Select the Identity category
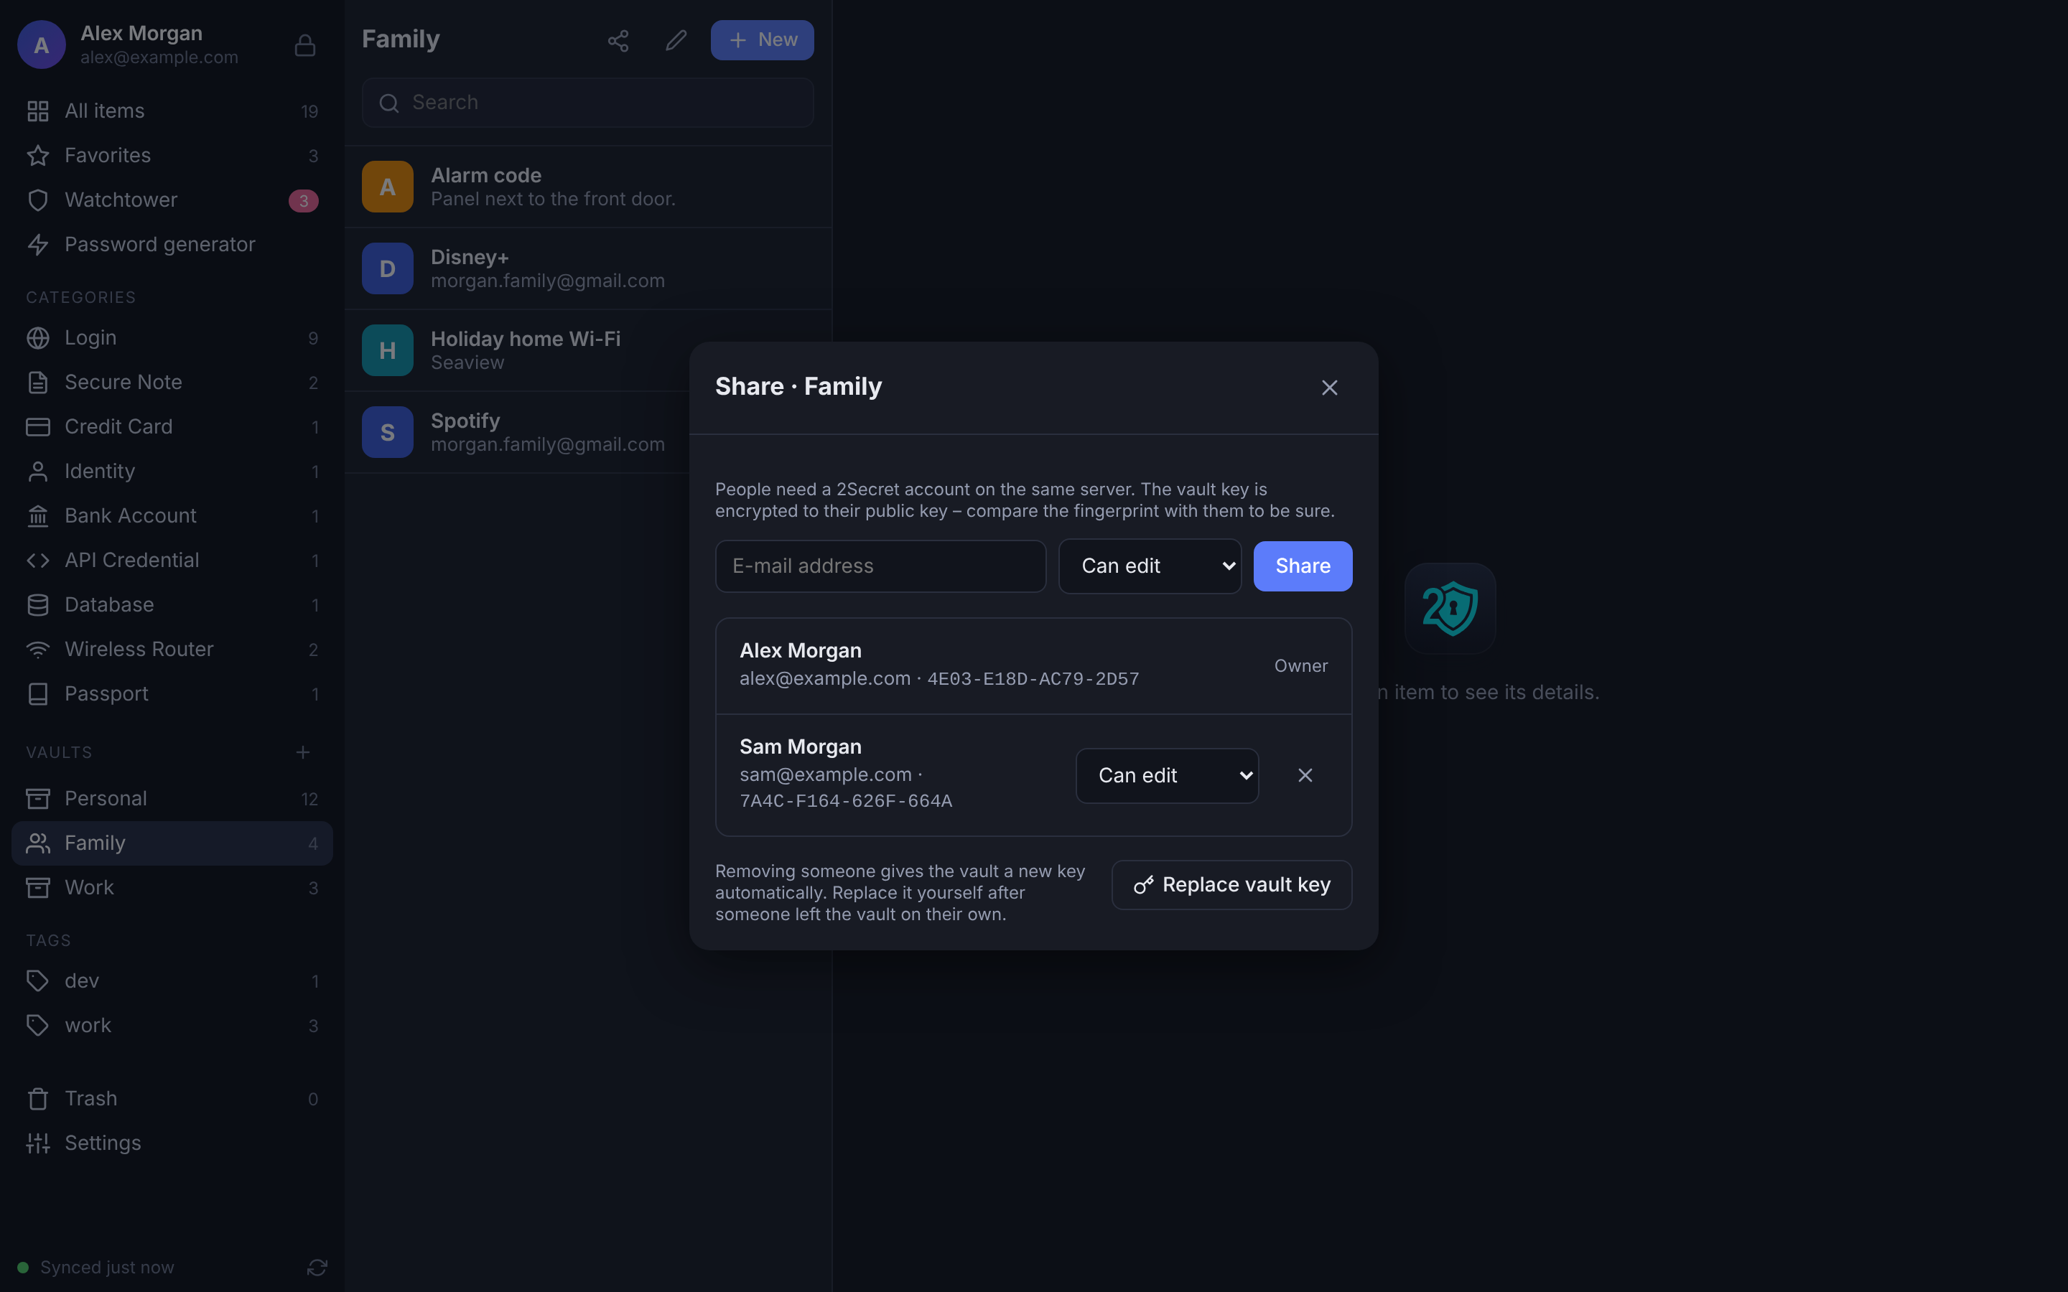The image size is (2068, 1292). tap(172, 472)
